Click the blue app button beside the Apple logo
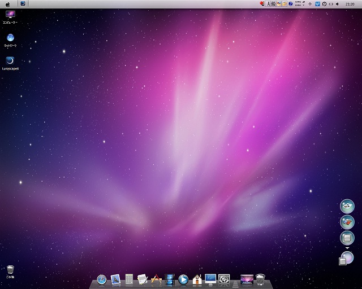The image size is (362, 289). tap(23, 3)
